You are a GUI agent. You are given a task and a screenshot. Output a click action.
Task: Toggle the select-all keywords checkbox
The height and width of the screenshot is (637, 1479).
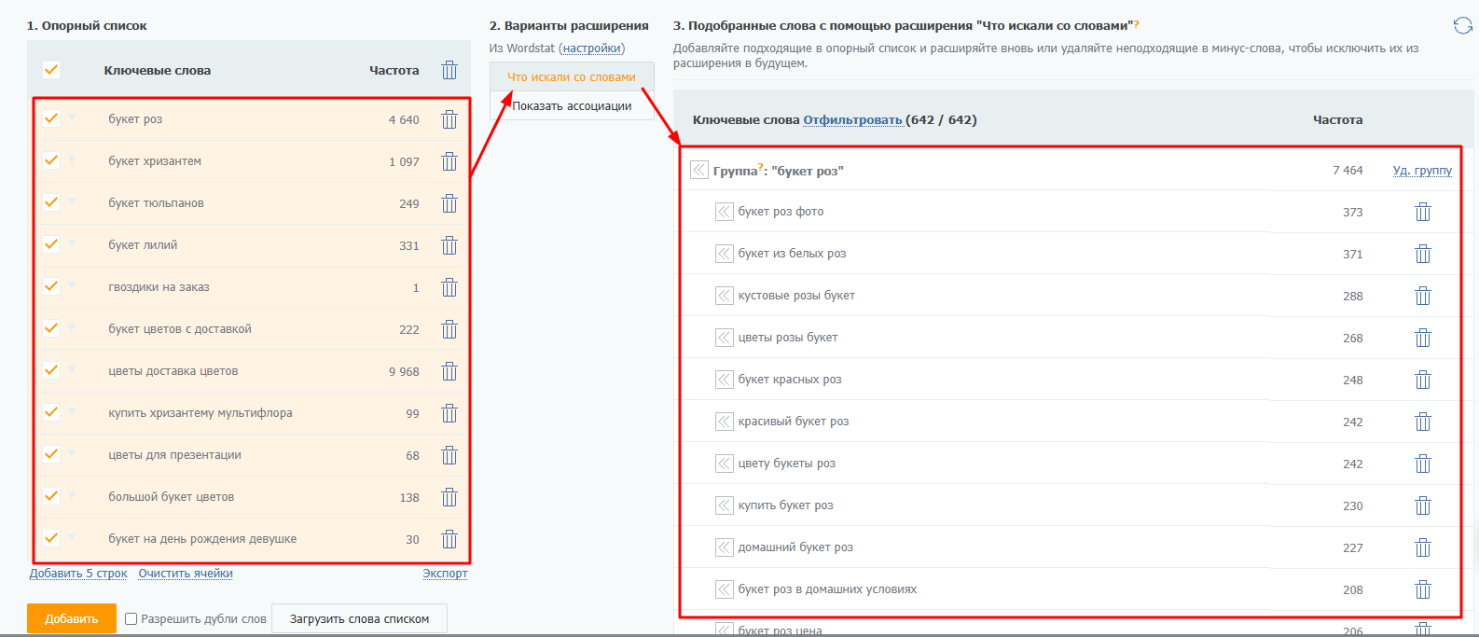(x=51, y=70)
